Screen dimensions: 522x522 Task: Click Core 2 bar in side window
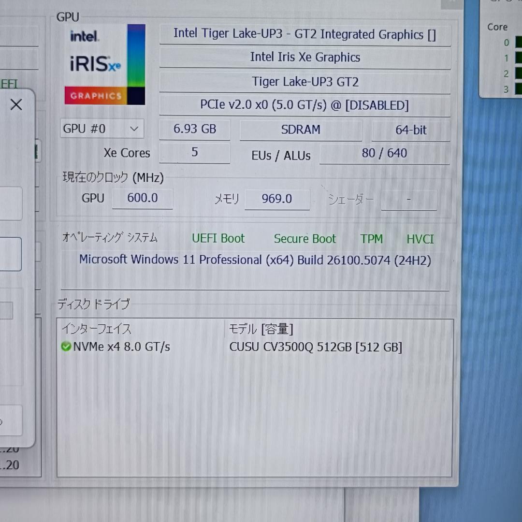(x=518, y=73)
